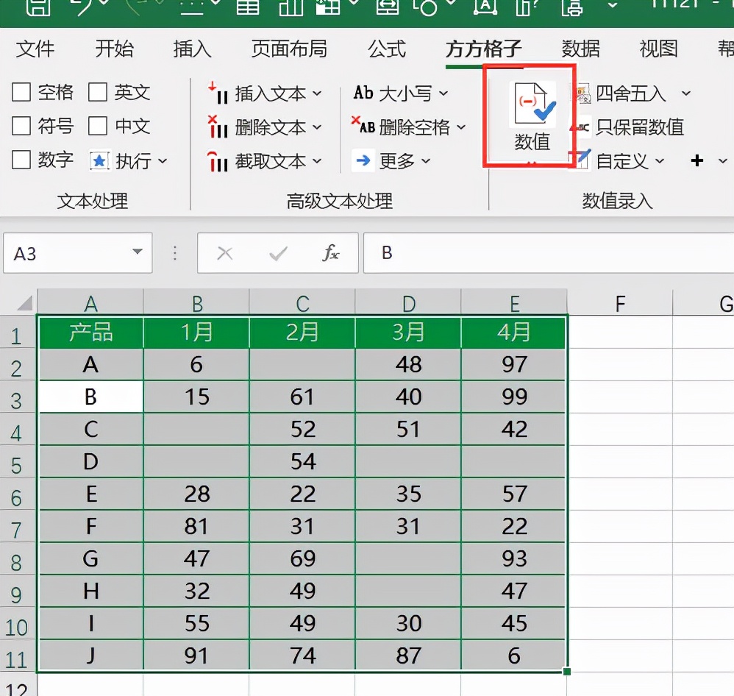The image size is (734, 696).
Task: Click the + button in 数值录入 group
Action: click(x=697, y=161)
